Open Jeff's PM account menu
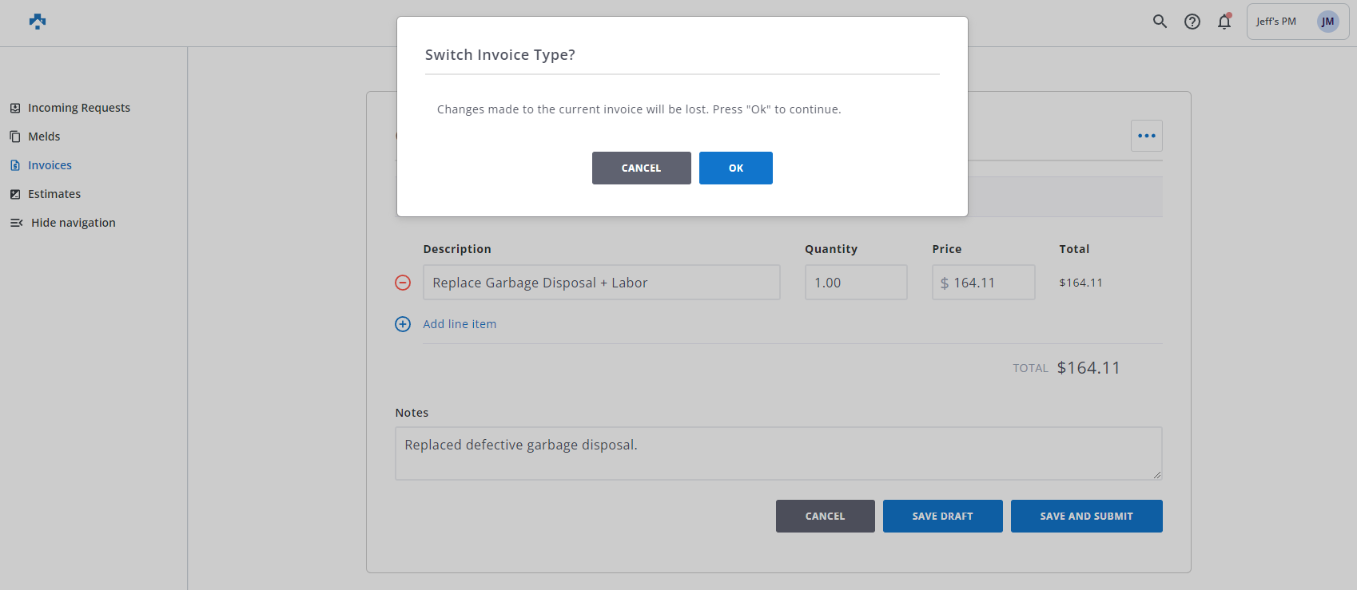Screen dimensions: 1357x590 [x=1276, y=22]
